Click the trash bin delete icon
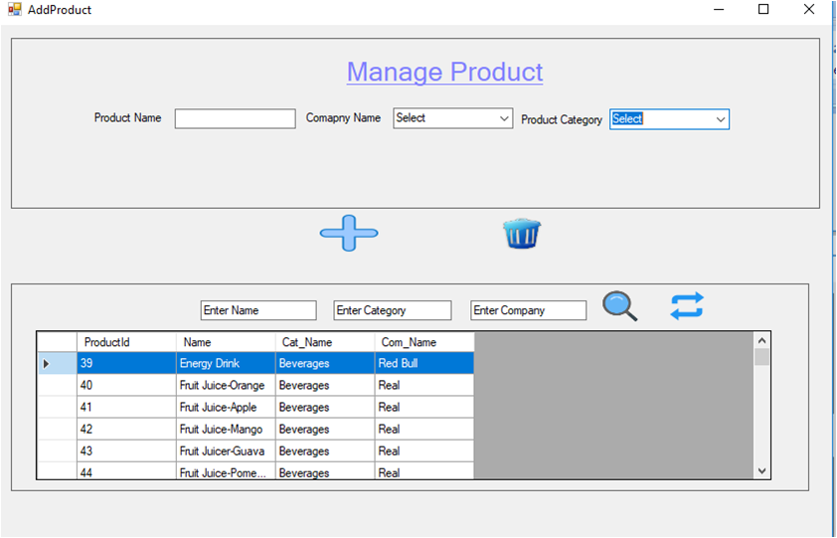 pyautogui.click(x=522, y=234)
